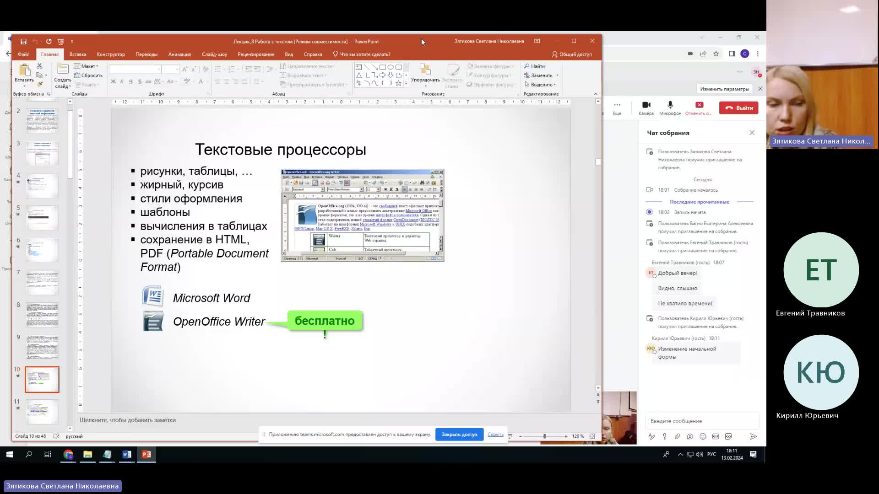Screen dimensions: 879x494
Task: Select the oval shape in the shapes gallery
Action: (x=391, y=67)
